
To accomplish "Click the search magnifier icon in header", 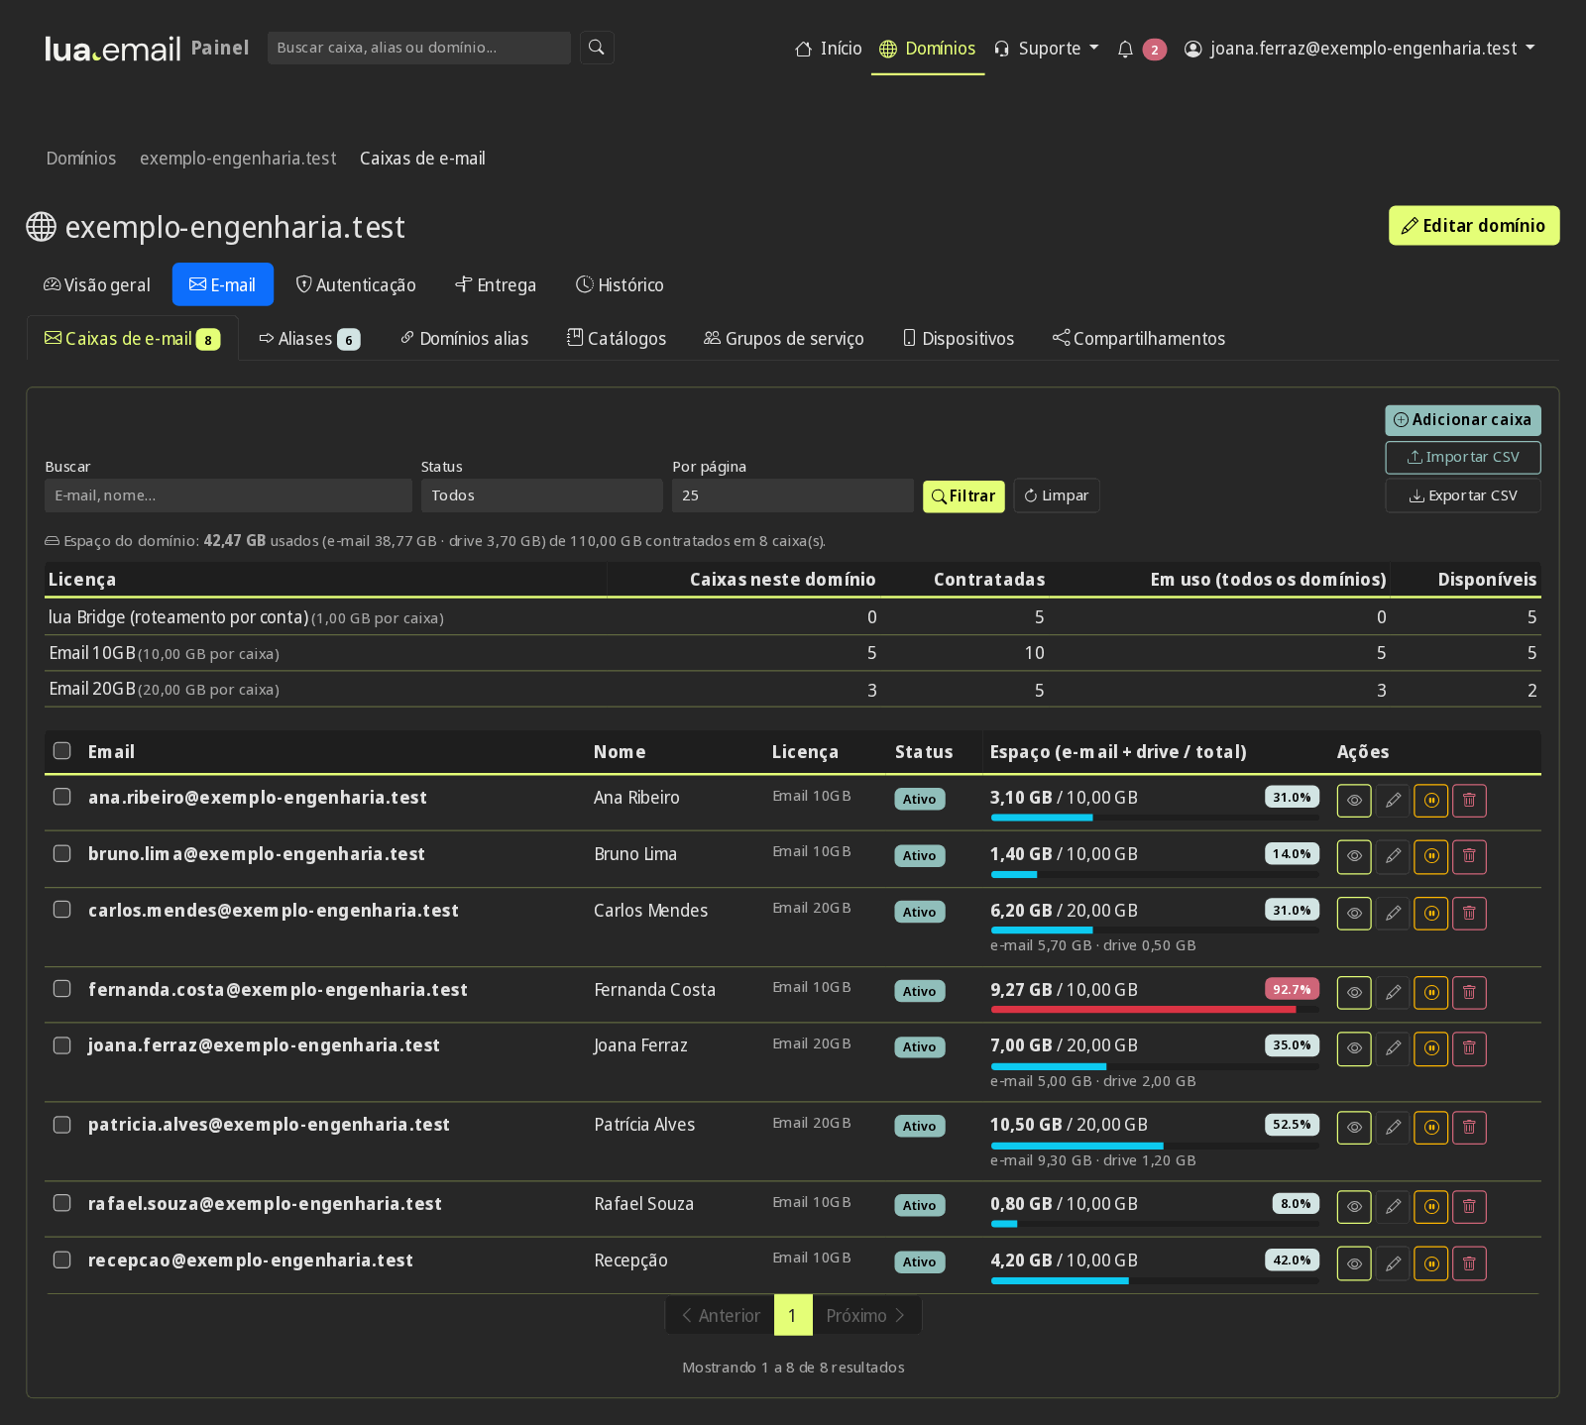I will pyautogui.click(x=597, y=48).
